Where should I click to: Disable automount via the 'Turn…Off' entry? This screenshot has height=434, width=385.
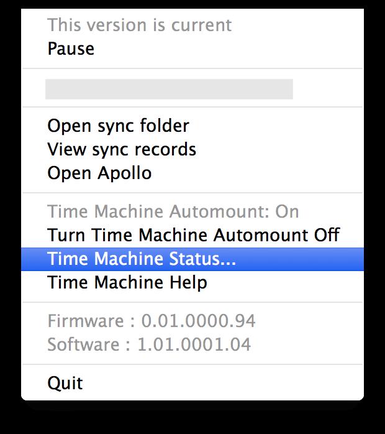coord(192,235)
